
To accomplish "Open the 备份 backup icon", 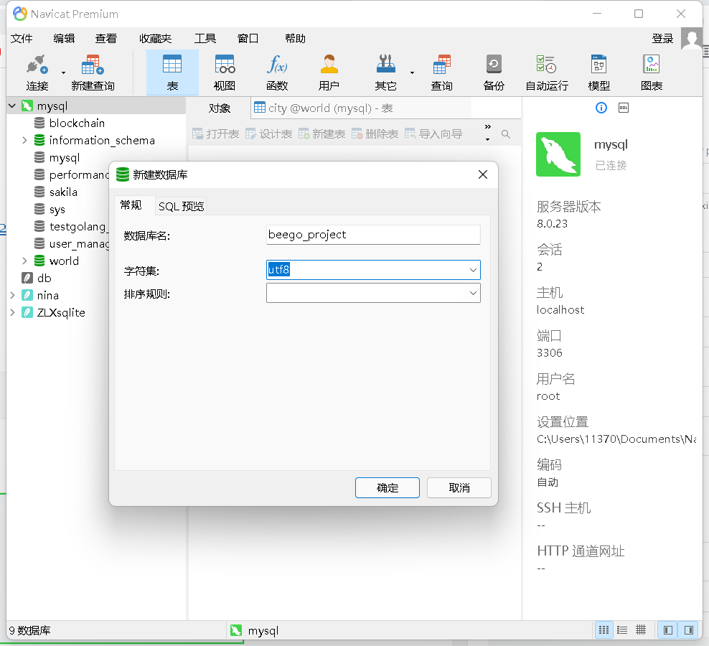I will 493,72.
